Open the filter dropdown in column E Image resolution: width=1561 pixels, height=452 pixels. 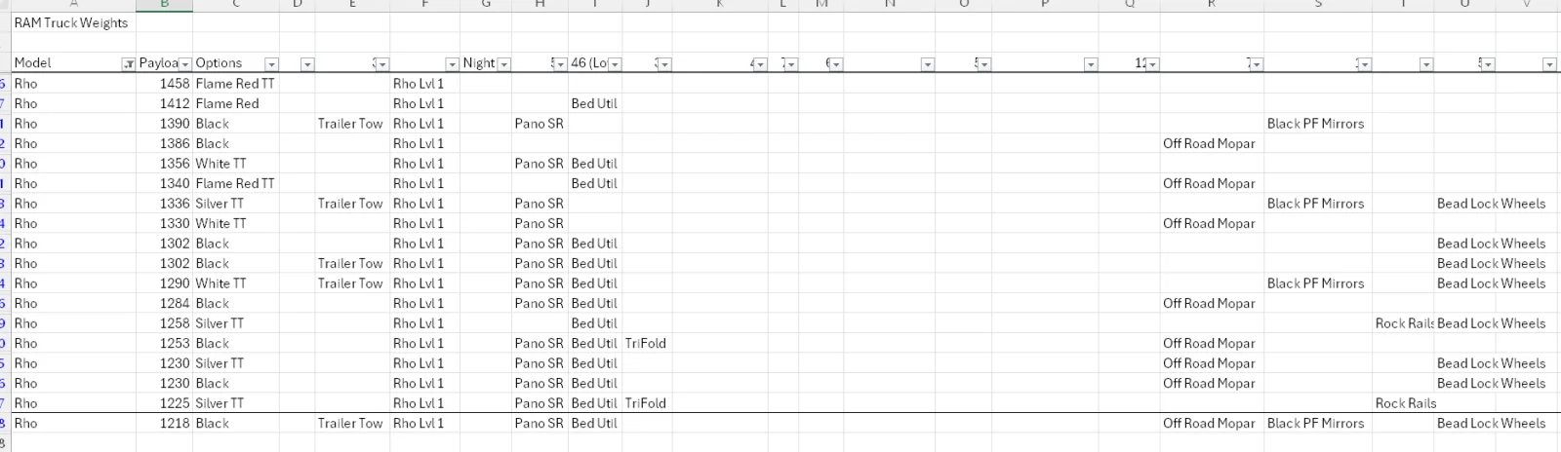pyautogui.click(x=381, y=64)
